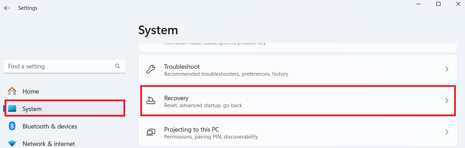Viewport: 465px width, 148px height.
Task: Select the System label in the sidebar
Action: click(x=32, y=109)
